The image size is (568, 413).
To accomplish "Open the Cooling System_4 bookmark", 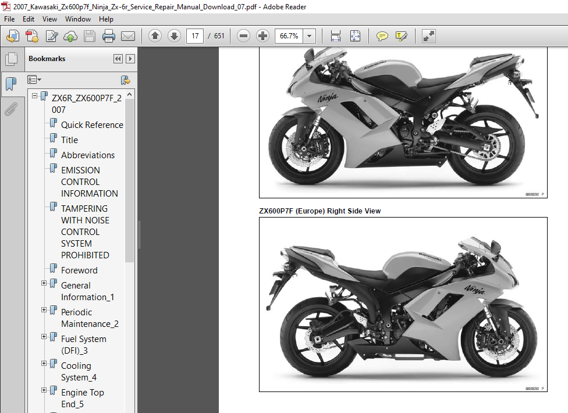I will [79, 372].
